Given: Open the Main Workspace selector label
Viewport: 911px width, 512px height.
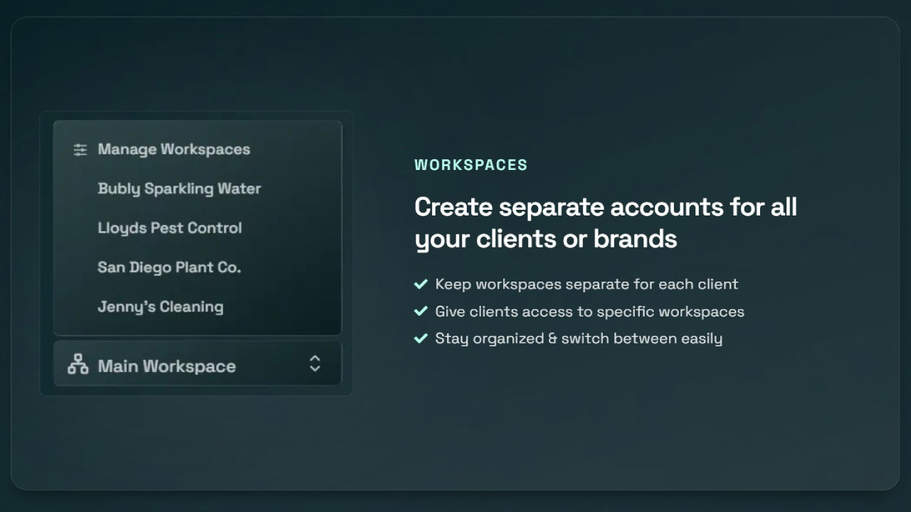Looking at the screenshot, I should click(x=167, y=366).
